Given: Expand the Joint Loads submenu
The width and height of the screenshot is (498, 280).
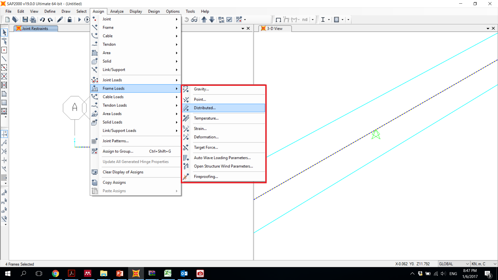Looking at the screenshot, I should (135, 80).
